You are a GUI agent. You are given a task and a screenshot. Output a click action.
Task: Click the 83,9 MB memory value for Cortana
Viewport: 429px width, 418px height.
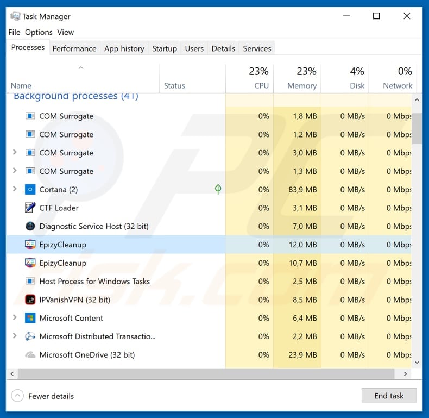point(302,189)
